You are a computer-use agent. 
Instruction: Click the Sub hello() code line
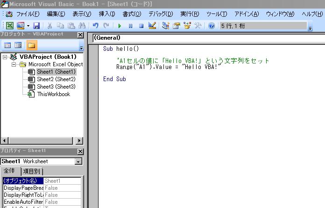coord(121,49)
